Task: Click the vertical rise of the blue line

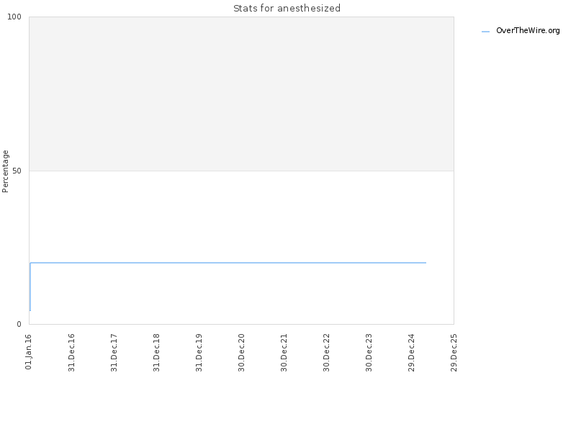Action: (30, 287)
